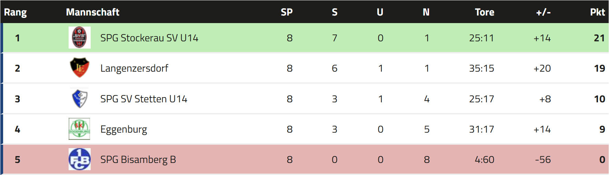The width and height of the screenshot is (609, 175).
Task: Click Bisamberg's -56 goal difference
Action: pyautogui.click(x=543, y=159)
